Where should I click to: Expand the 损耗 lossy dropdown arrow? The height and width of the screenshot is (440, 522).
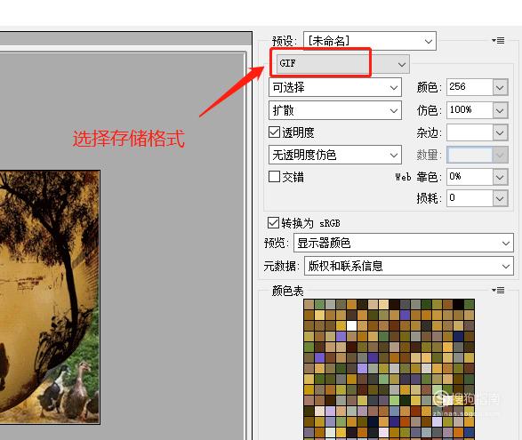point(500,198)
